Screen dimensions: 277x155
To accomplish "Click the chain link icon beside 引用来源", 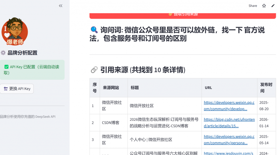I will (x=94, y=70).
